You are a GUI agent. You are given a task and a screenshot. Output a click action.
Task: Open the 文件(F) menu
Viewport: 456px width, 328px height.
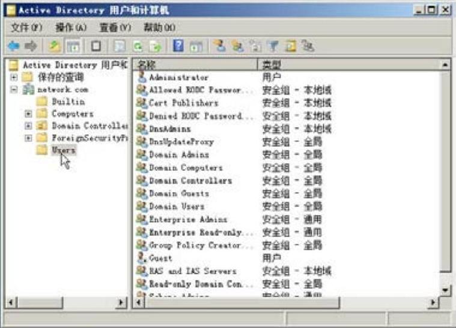[27, 28]
